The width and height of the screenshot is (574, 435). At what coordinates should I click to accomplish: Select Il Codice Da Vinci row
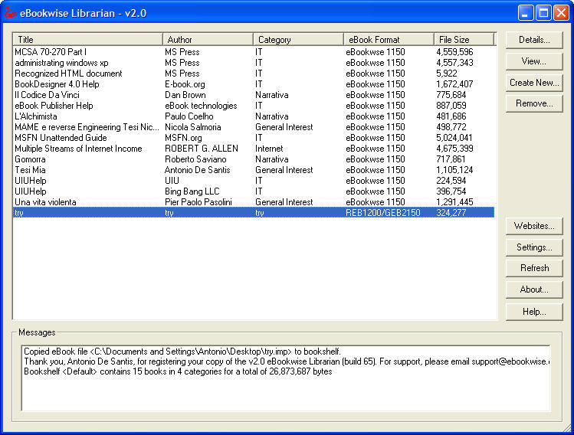click(x=48, y=95)
